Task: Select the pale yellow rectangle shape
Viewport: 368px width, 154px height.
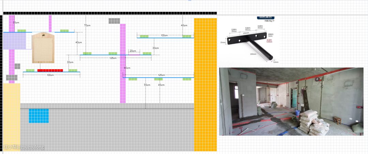Action: pos(12,117)
